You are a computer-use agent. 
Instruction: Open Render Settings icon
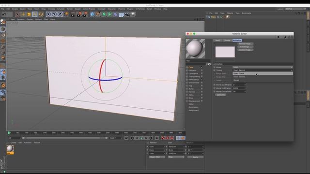coord(85,14)
